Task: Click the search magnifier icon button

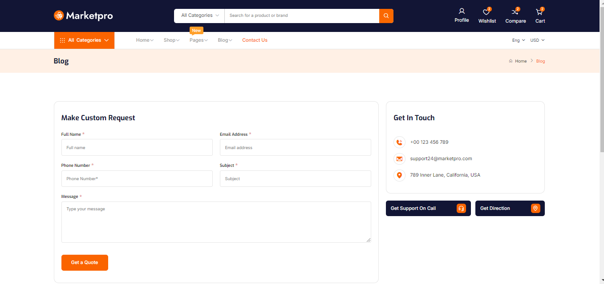Action: (x=386, y=16)
